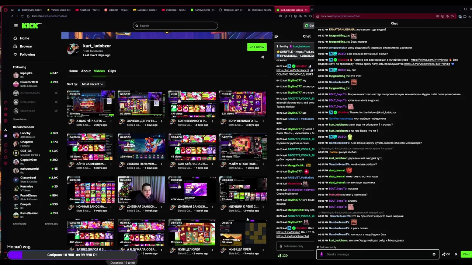Open the emoji picker in the message box
The height and width of the screenshot is (265, 472).
[434, 254]
